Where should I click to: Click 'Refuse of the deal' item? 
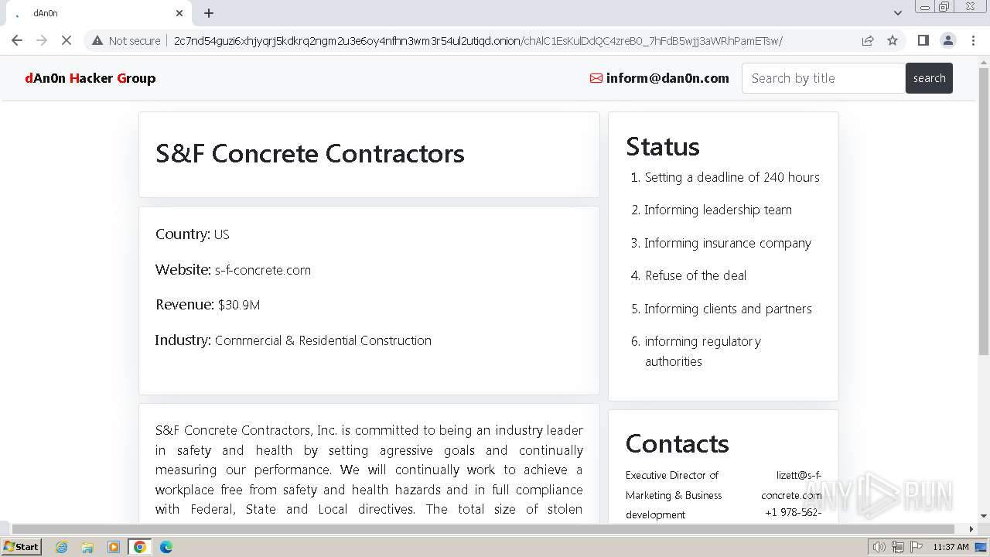tap(696, 275)
